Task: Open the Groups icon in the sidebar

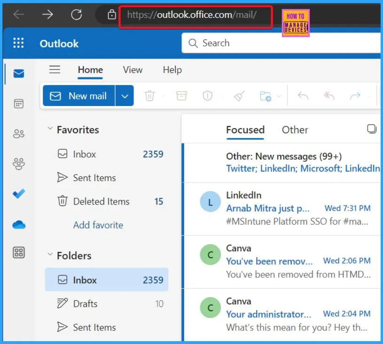Action: [19, 164]
